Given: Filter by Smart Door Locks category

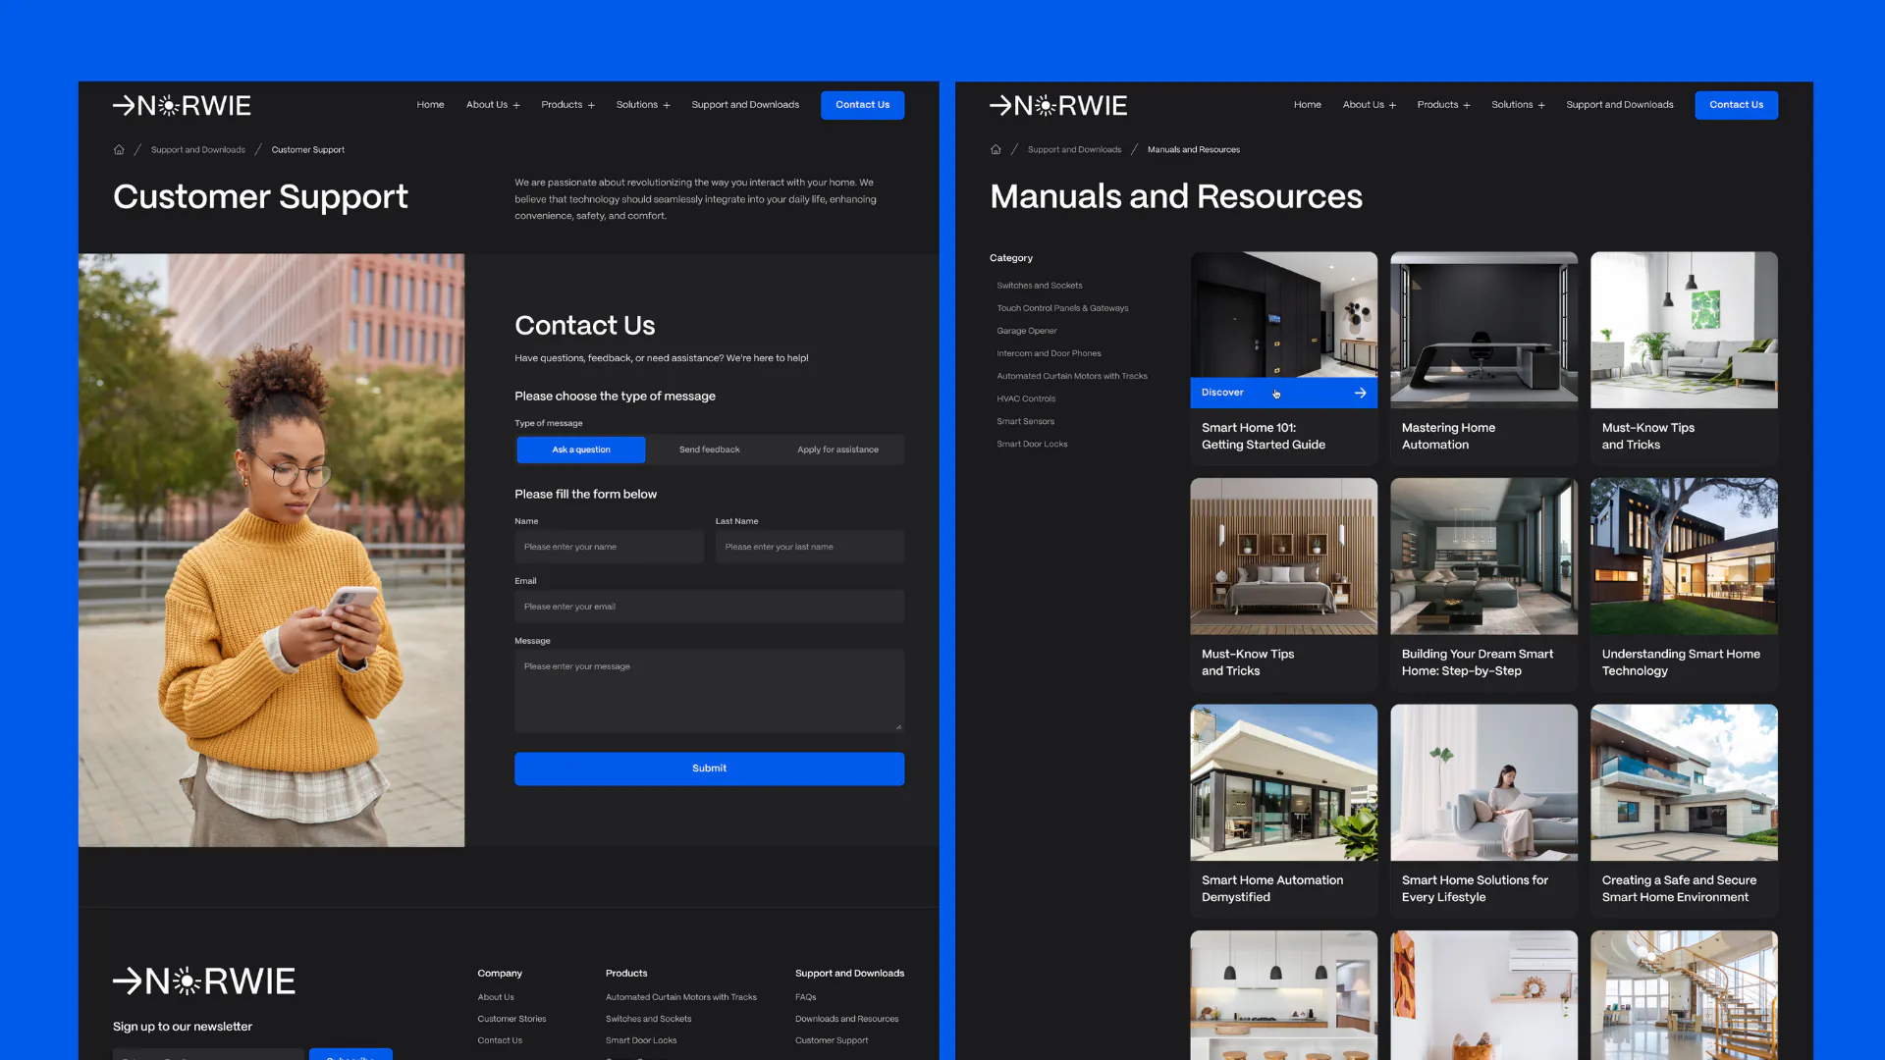Looking at the screenshot, I should tap(1032, 444).
